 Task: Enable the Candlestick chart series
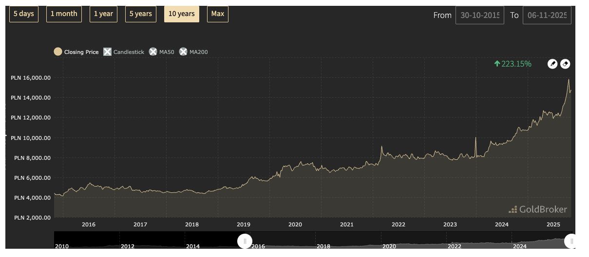108,52
